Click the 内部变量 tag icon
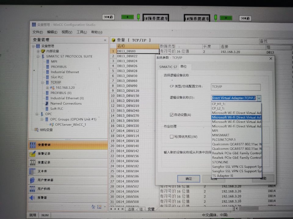293x219 pixels. click(x=43, y=51)
